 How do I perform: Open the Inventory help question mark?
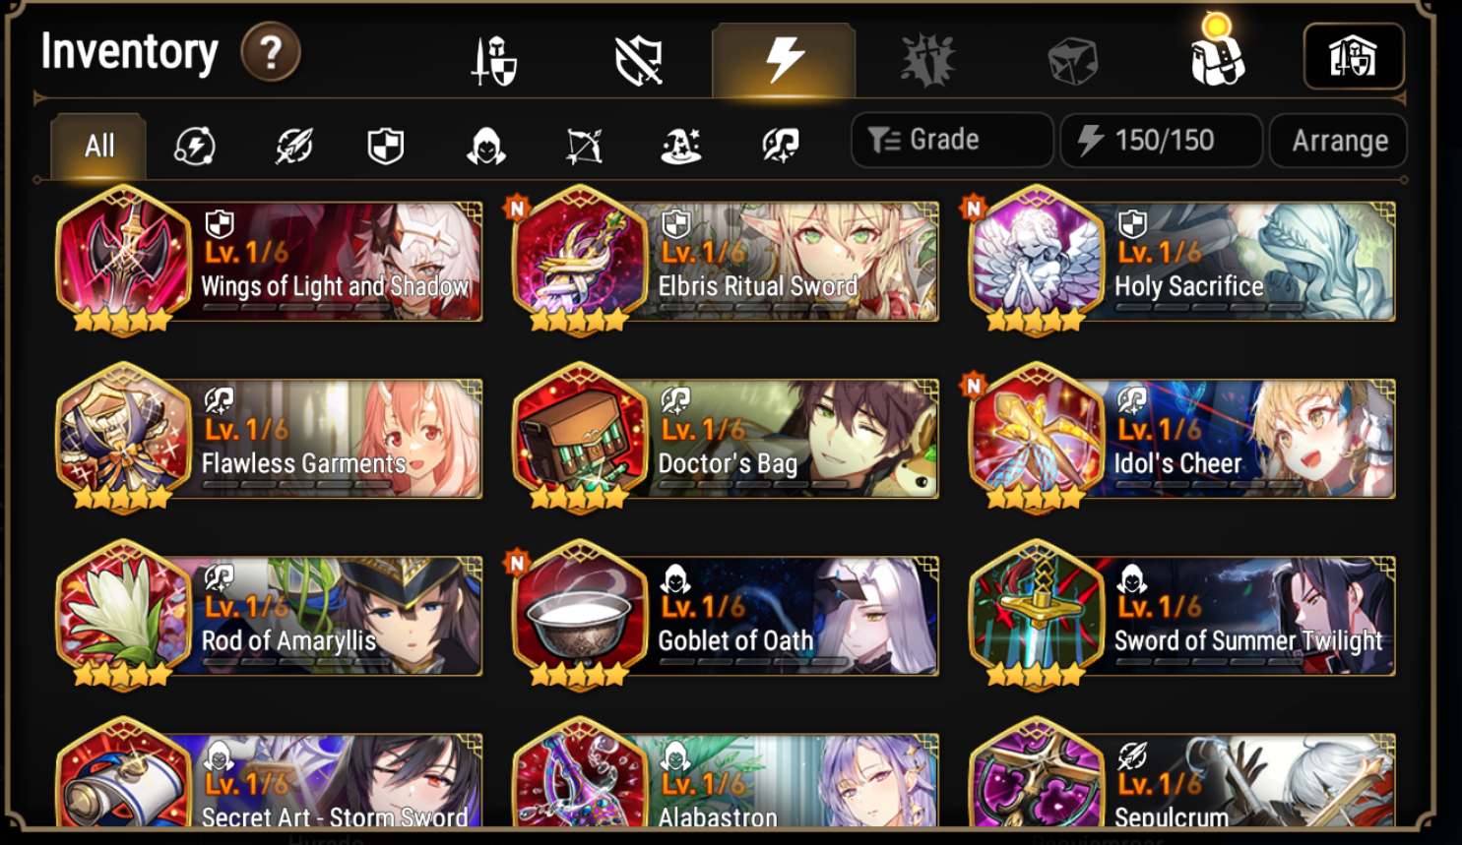pyautogui.click(x=271, y=52)
